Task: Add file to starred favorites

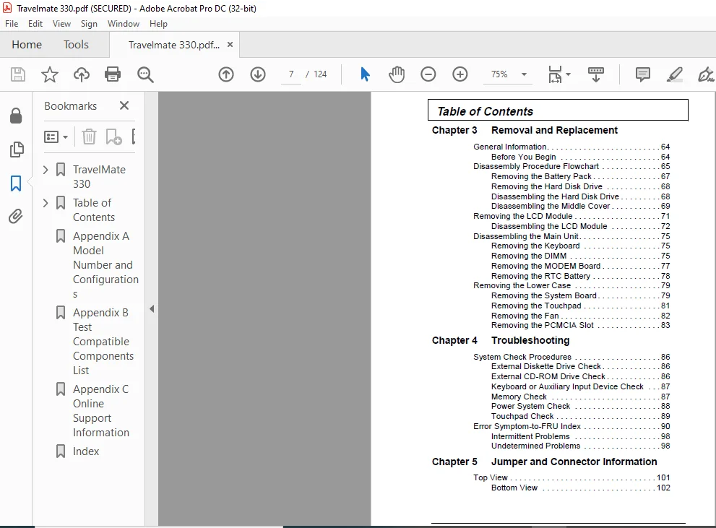Action: pos(50,74)
